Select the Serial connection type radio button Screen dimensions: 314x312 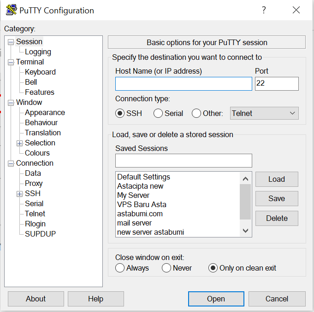coord(158,113)
